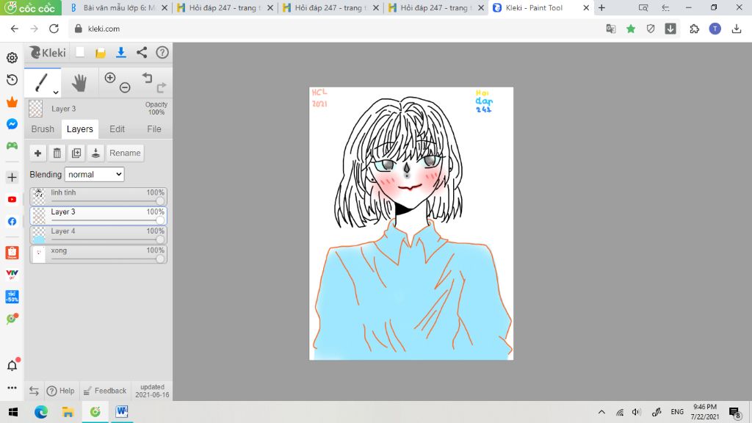
Task: Open File Explorer from taskbar
Action: (x=68, y=411)
